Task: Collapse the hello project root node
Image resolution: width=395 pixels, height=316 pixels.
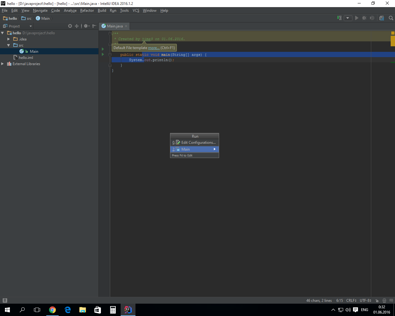Action: point(2,33)
